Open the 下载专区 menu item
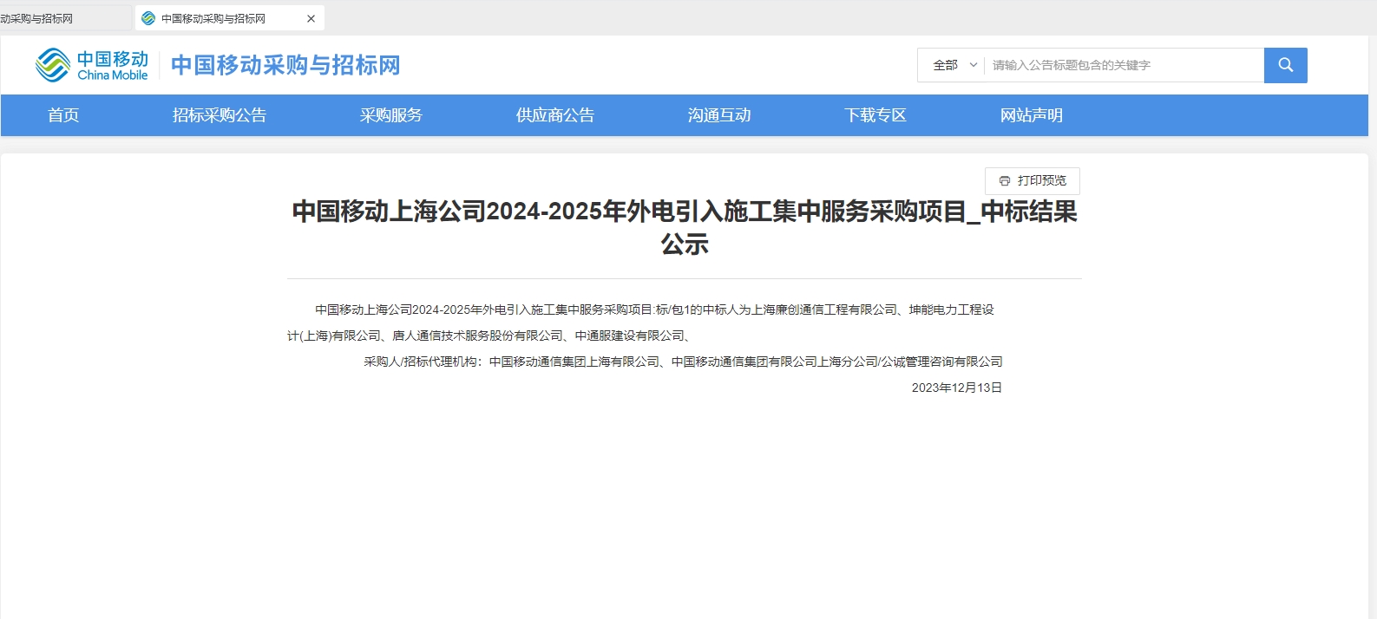Screen dimensions: 1377x619 [875, 115]
